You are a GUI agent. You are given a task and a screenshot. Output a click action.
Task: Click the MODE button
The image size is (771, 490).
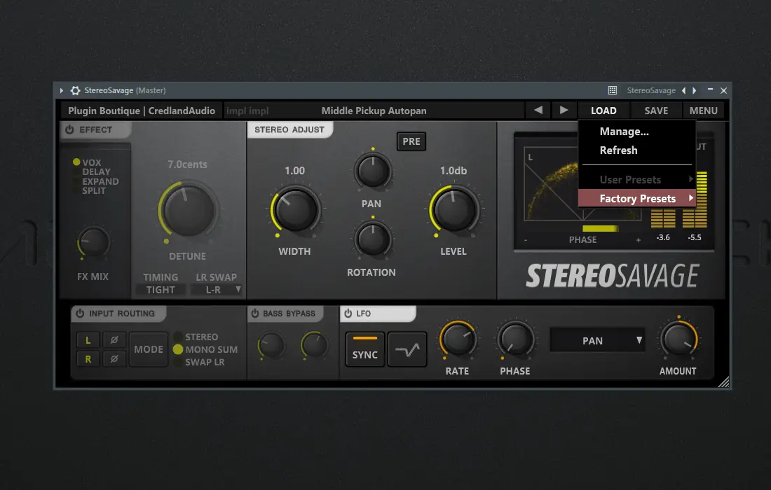pyautogui.click(x=149, y=349)
